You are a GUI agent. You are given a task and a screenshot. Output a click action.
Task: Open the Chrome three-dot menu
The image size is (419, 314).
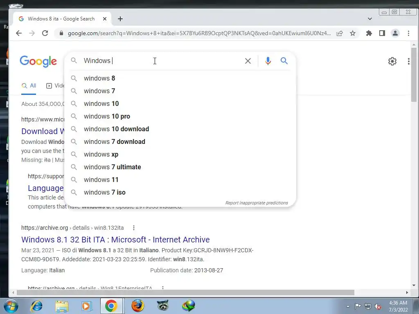(409, 33)
